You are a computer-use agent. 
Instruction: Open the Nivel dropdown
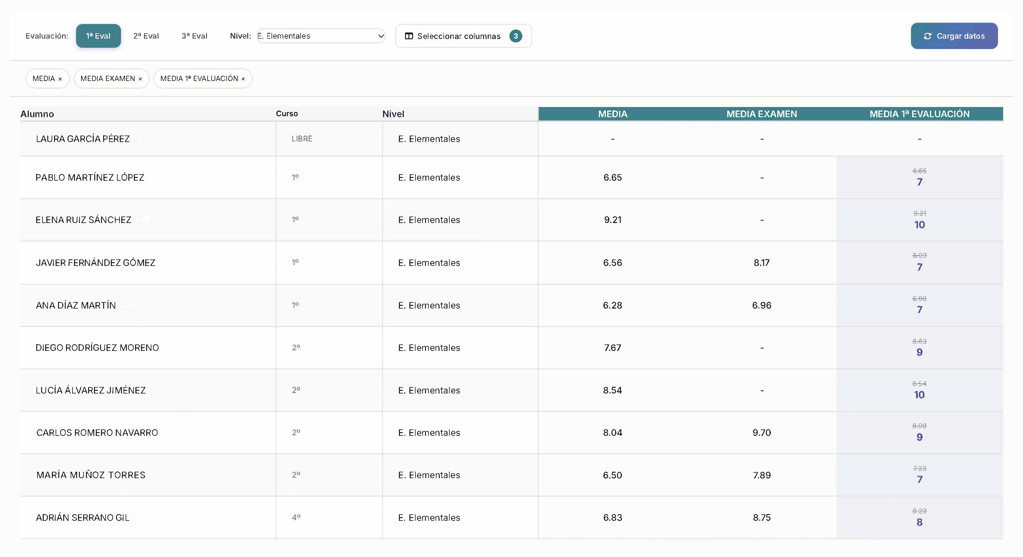(x=321, y=36)
